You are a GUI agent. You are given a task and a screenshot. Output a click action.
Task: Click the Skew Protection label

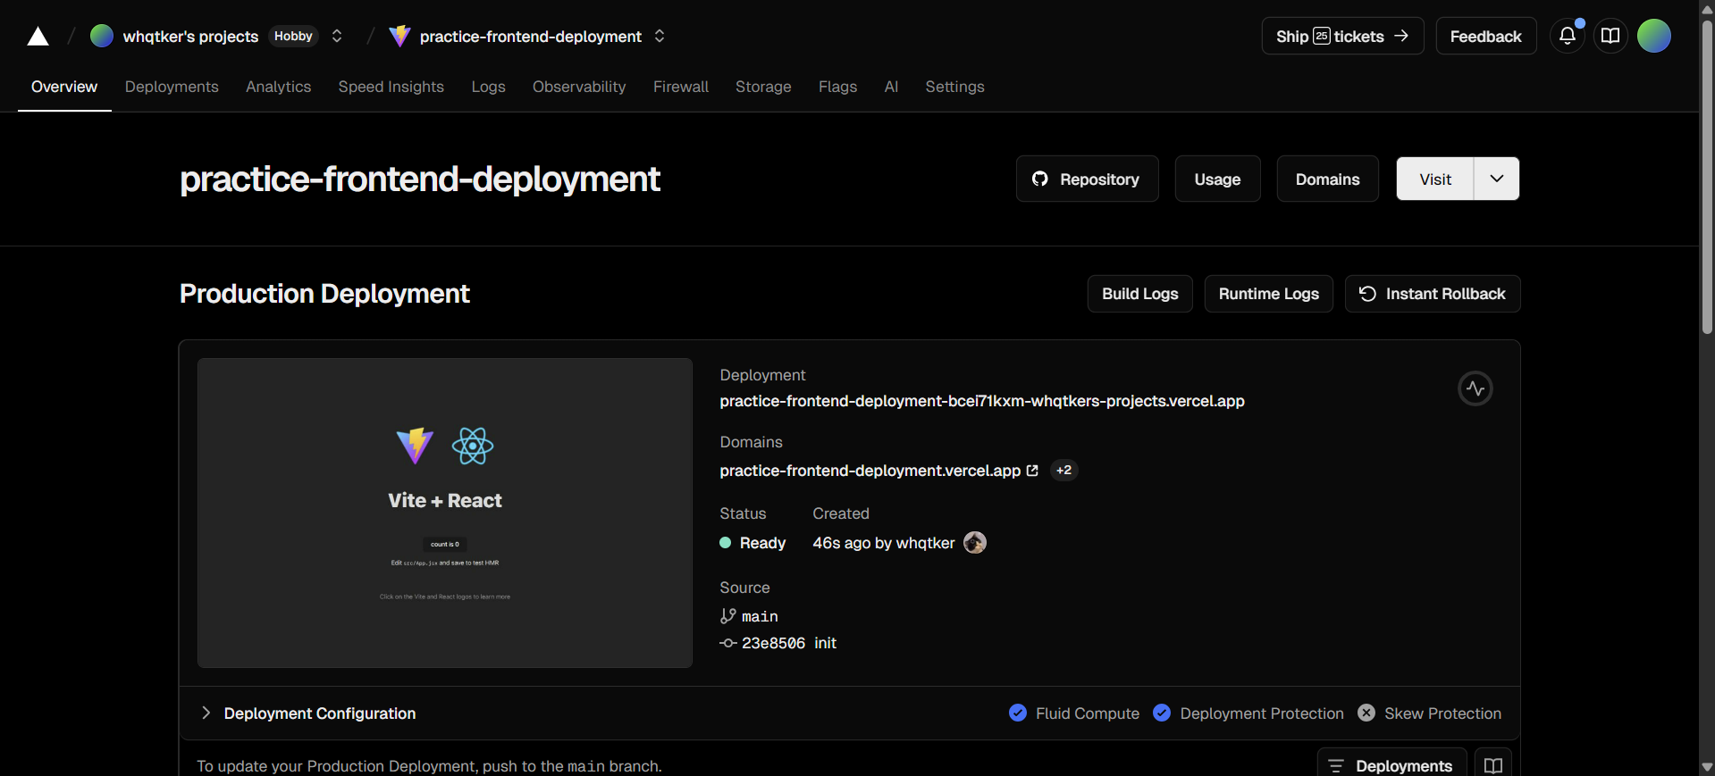pos(1442,713)
